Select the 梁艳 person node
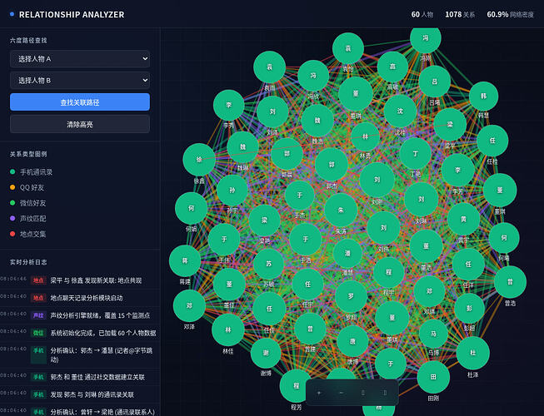Image resolution: width=544 pixels, height=416 pixels. click(x=264, y=220)
